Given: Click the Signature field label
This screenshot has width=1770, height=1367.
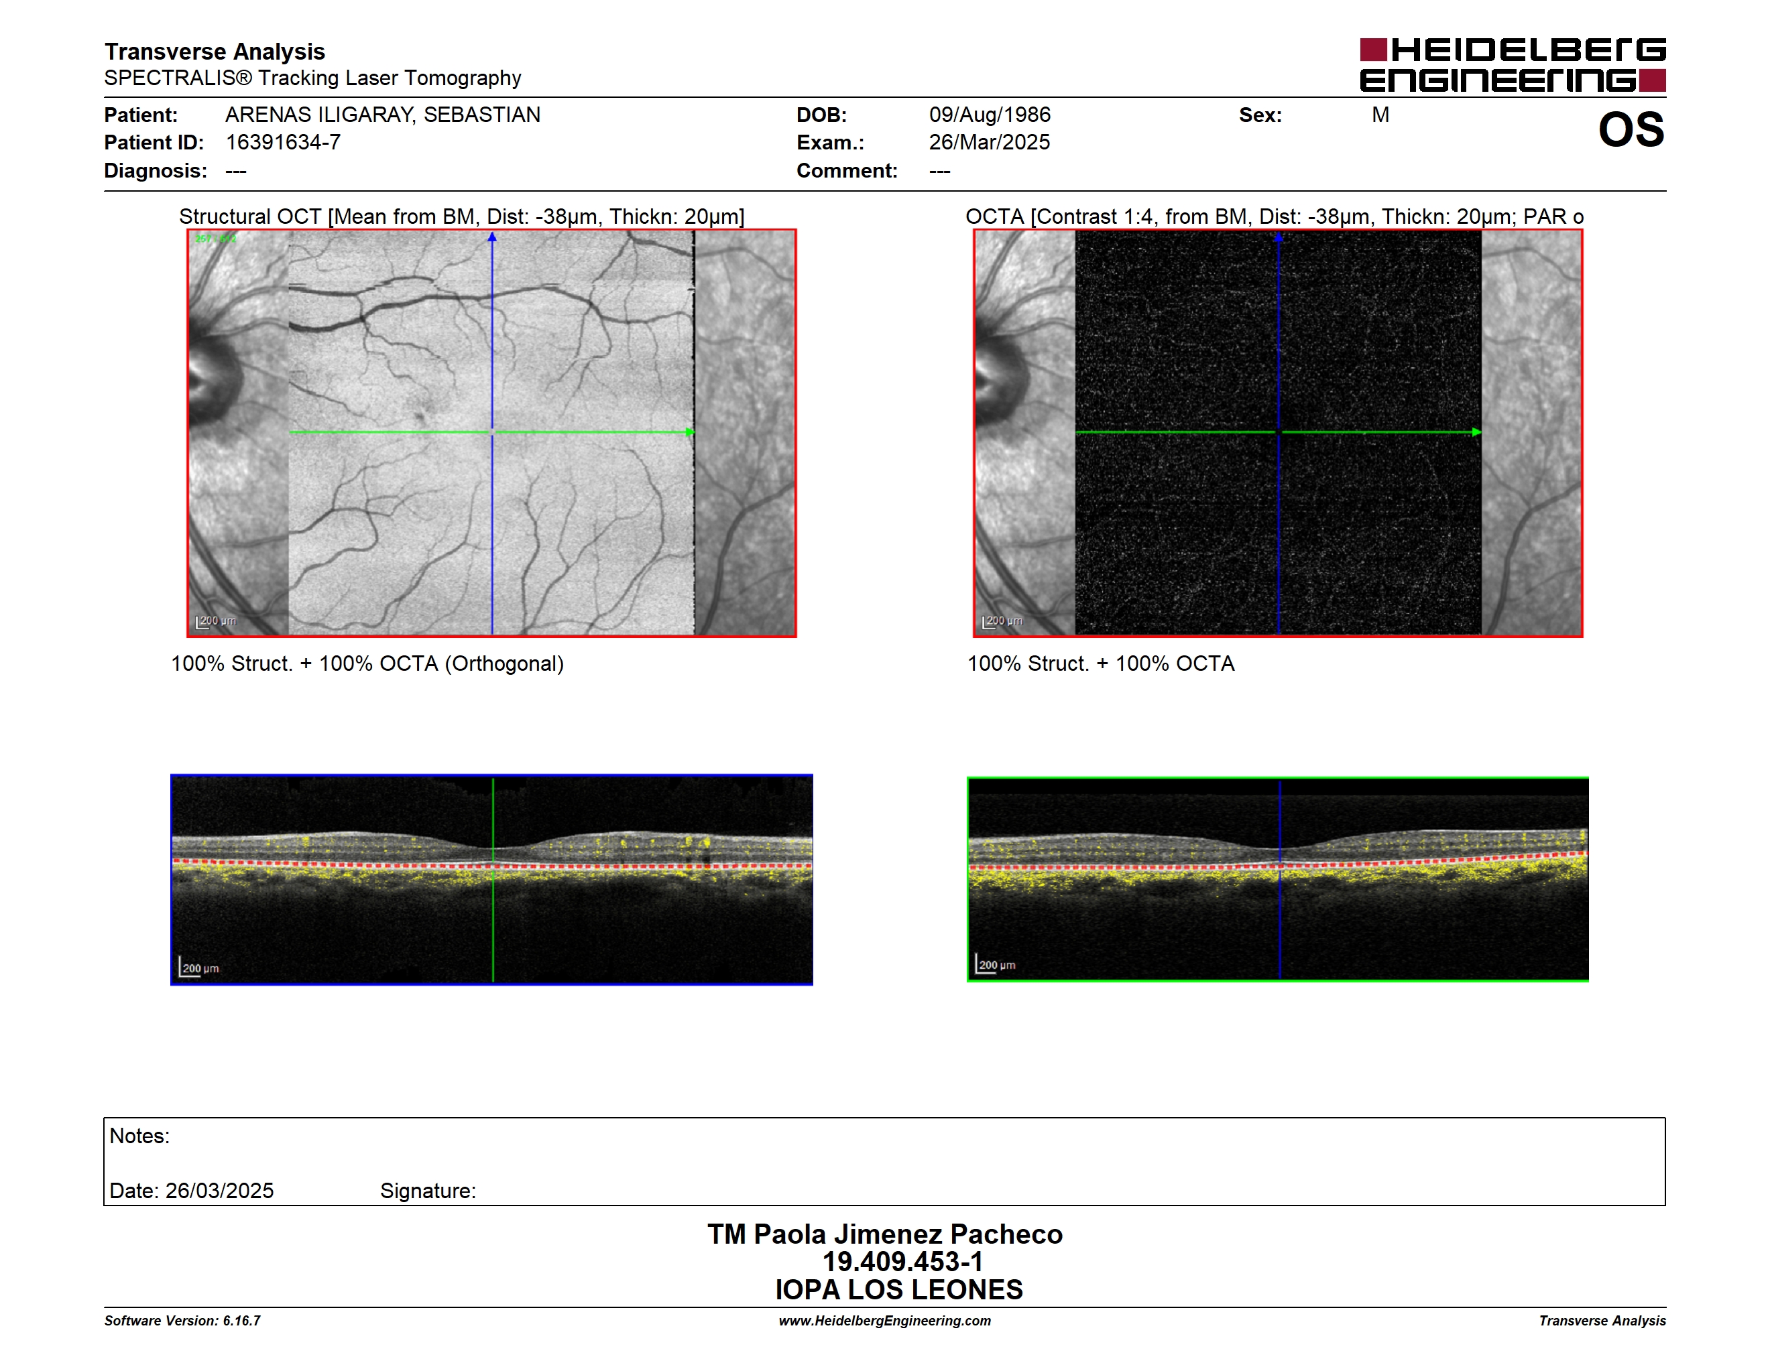Looking at the screenshot, I should pyautogui.click(x=428, y=1191).
